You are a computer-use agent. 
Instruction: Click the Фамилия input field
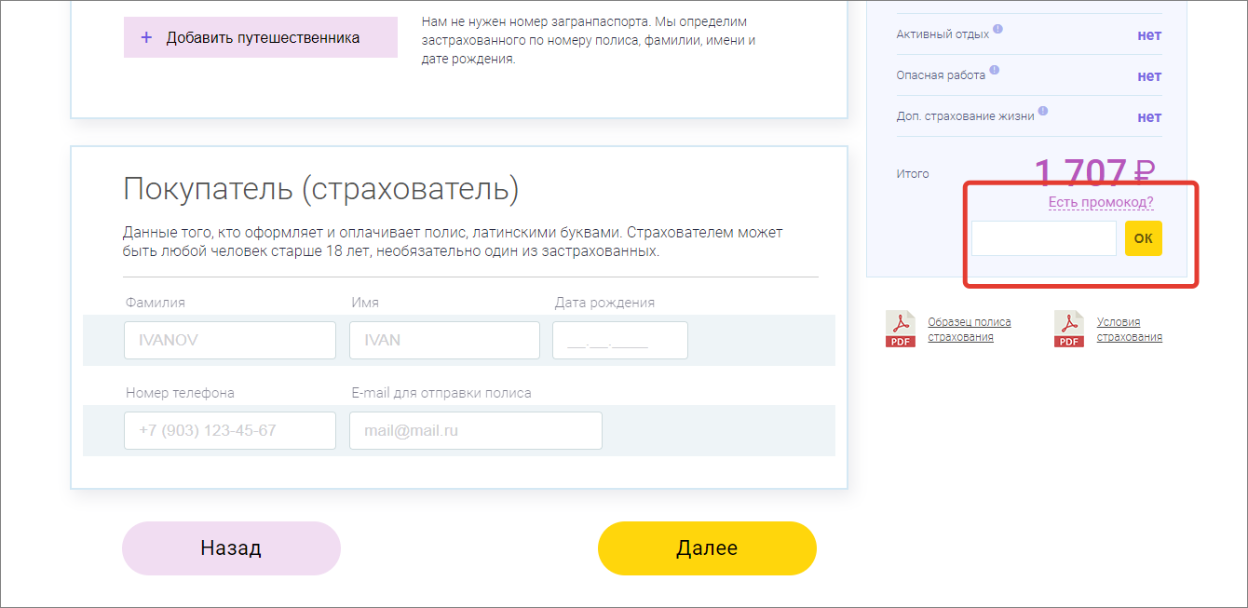pyautogui.click(x=229, y=341)
